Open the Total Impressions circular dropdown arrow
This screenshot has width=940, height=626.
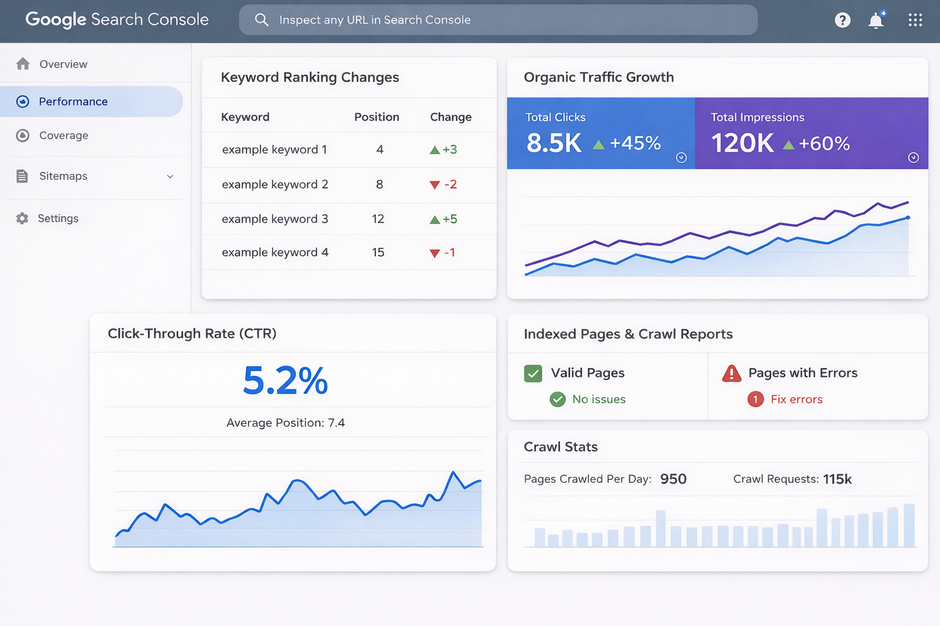pos(913,158)
